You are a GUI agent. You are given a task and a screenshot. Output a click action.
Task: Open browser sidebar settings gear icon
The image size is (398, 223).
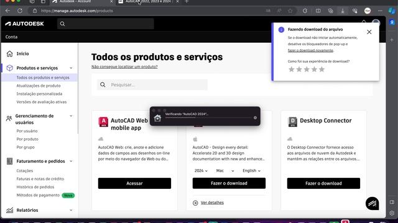click(392, 213)
